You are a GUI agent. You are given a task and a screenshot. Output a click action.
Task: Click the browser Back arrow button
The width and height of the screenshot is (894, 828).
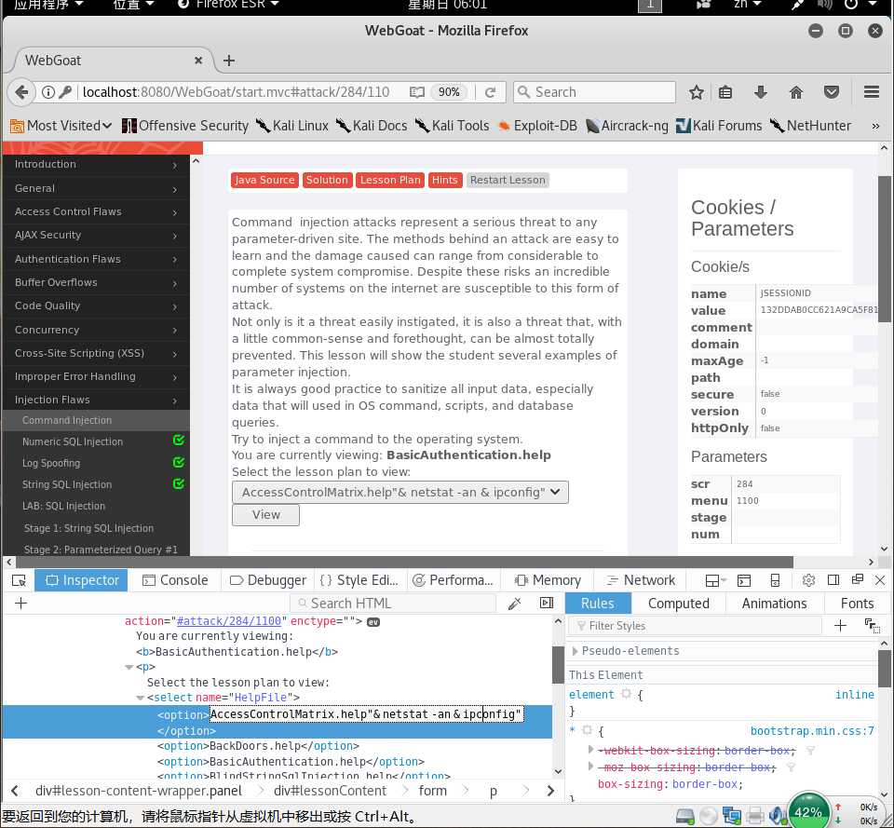click(21, 92)
